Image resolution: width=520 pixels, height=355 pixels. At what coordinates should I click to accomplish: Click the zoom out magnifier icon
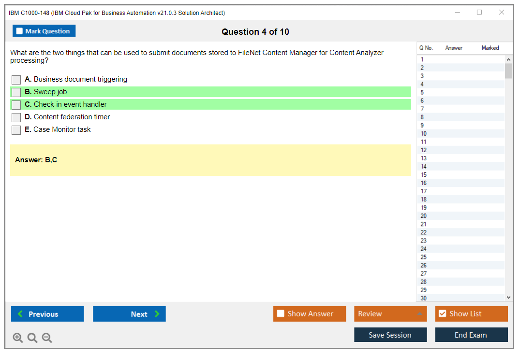pos(47,338)
